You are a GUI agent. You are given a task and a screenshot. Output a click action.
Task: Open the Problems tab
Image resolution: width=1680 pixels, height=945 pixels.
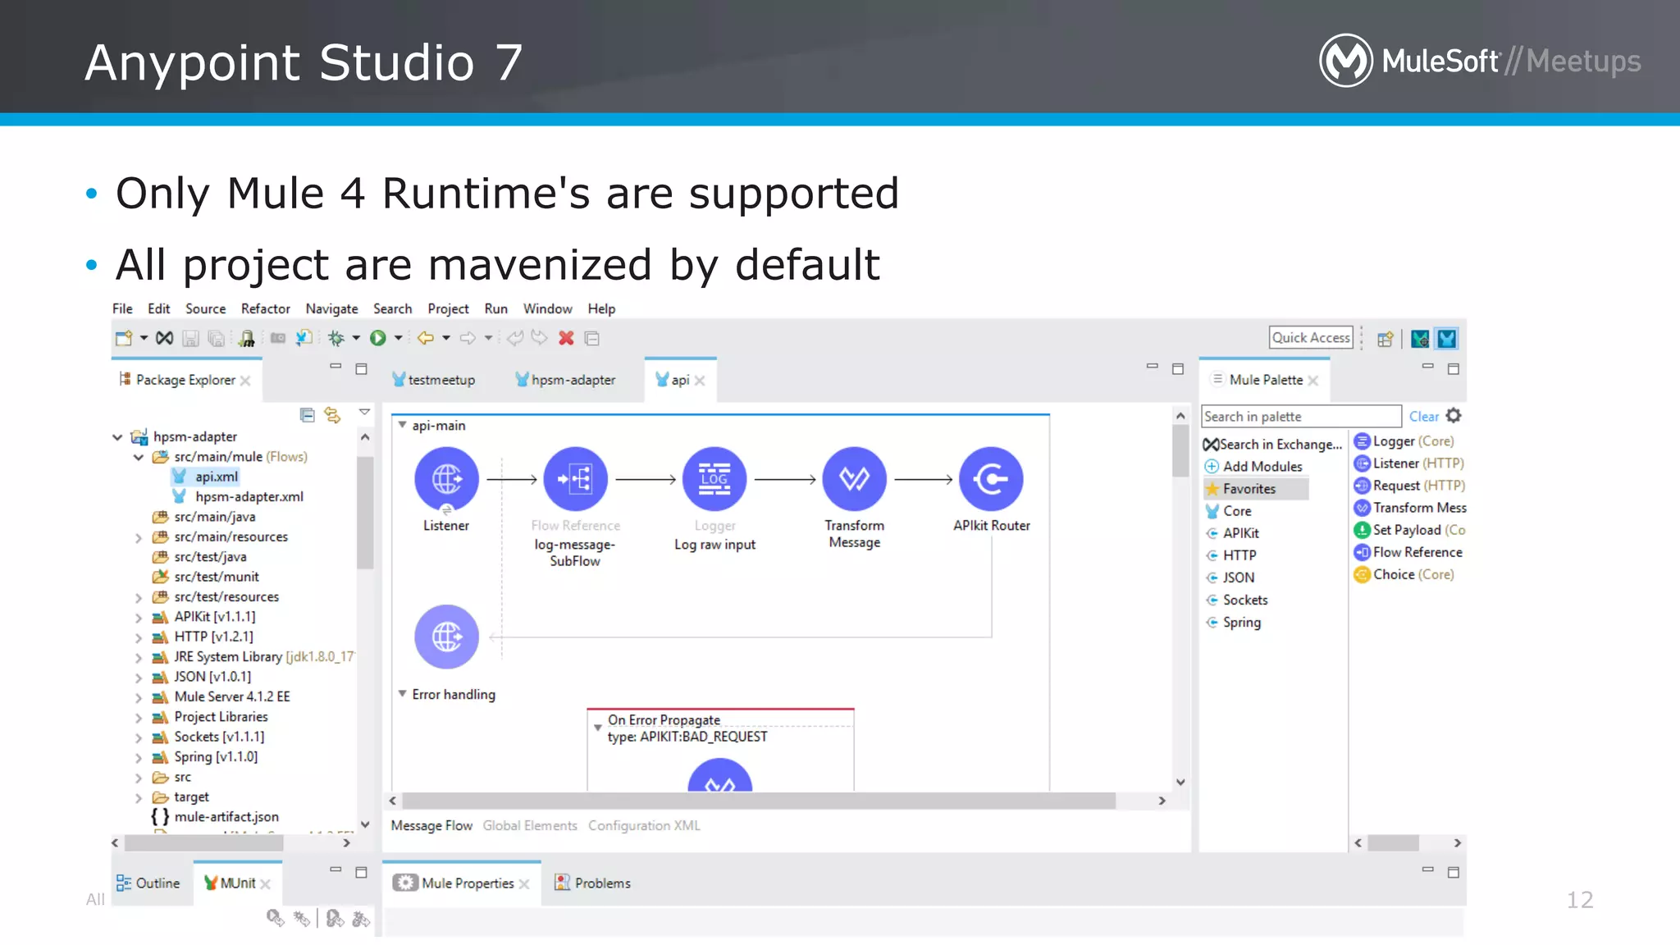coord(592,883)
